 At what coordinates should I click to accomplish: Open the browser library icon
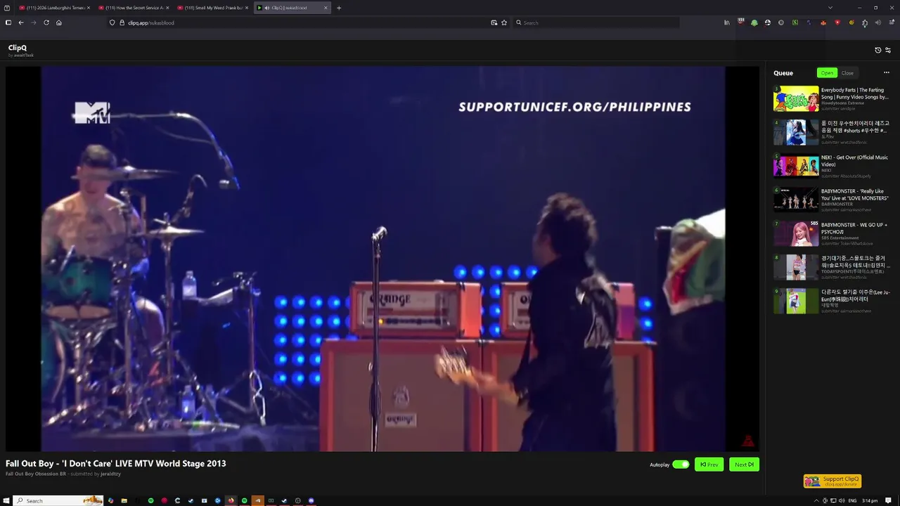click(727, 22)
